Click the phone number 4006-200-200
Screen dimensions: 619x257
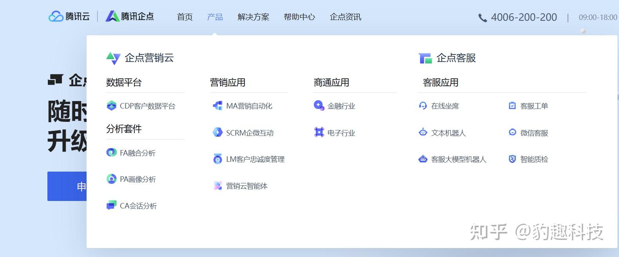[x=524, y=17]
